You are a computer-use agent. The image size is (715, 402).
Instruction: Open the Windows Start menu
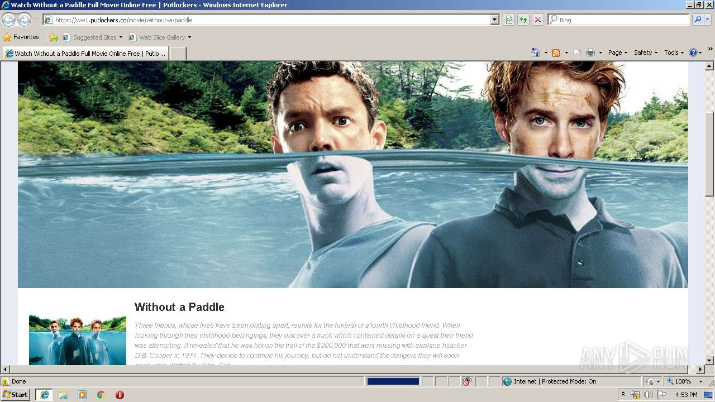[15, 395]
